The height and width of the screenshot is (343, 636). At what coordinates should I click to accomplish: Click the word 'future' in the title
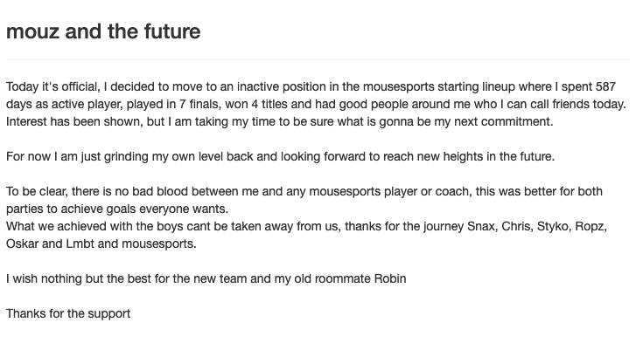pos(172,31)
